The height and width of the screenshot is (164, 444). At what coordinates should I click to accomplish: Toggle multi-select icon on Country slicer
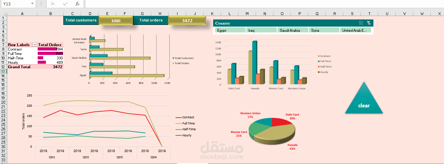pos(361,23)
